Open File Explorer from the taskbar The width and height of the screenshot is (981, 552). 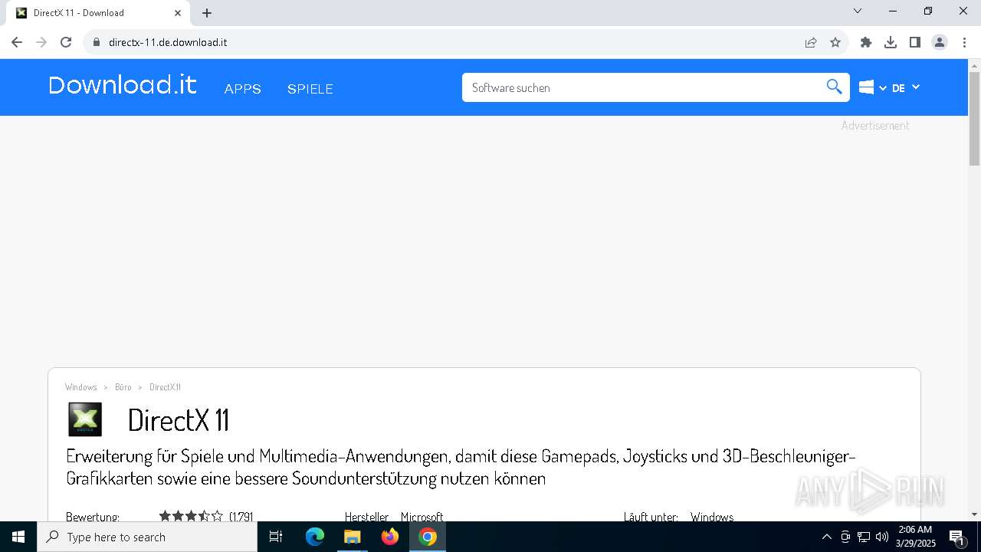click(353, 537)
